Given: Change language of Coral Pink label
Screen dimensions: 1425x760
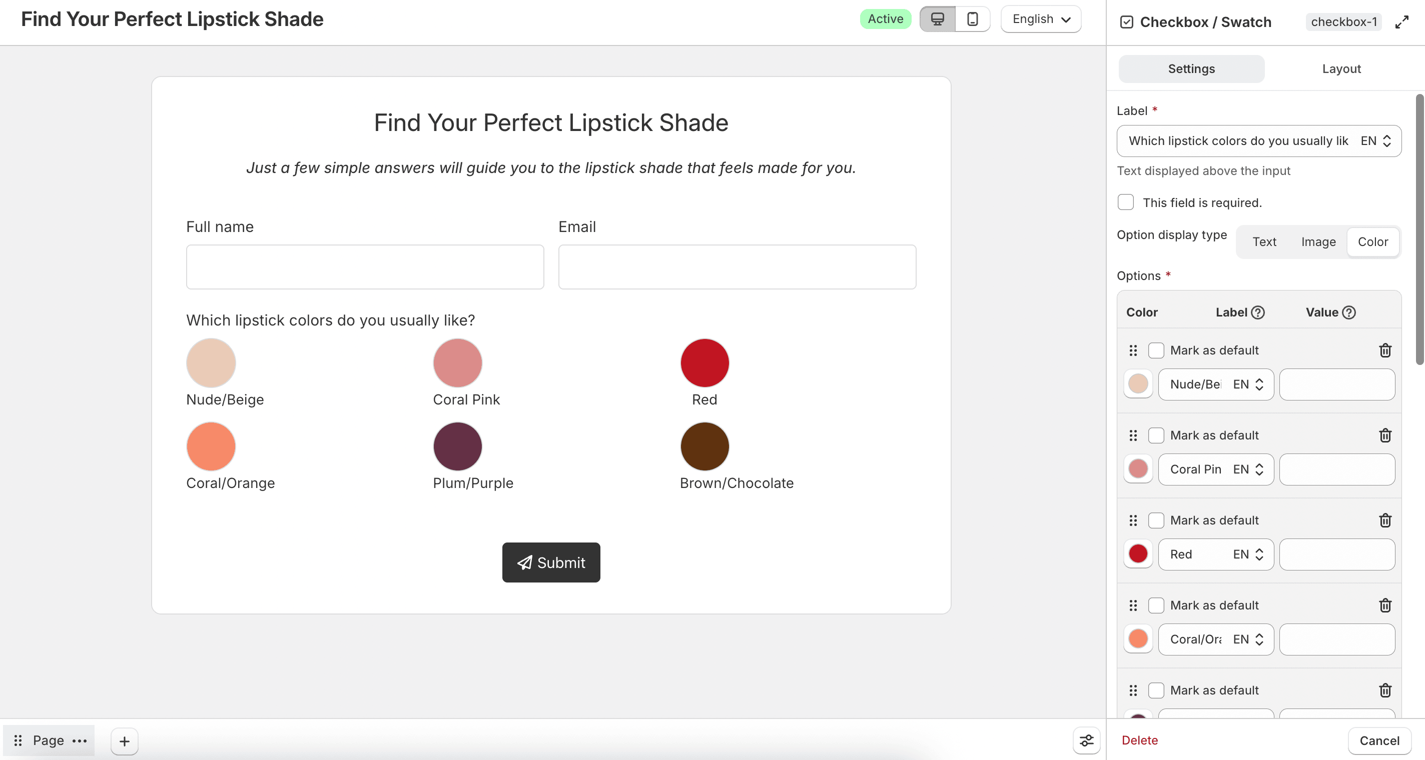Looking at the screenshot, I should click(1248, 470).
